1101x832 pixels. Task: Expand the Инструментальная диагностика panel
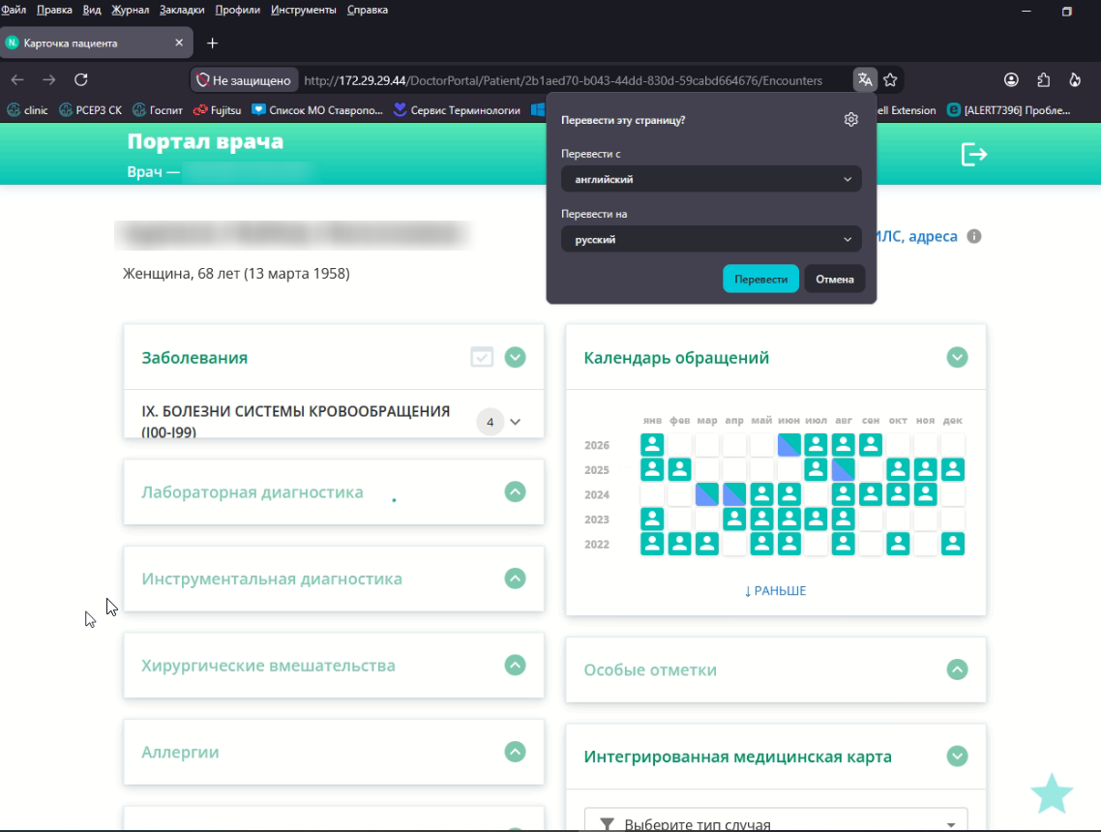tap(516, 579)
